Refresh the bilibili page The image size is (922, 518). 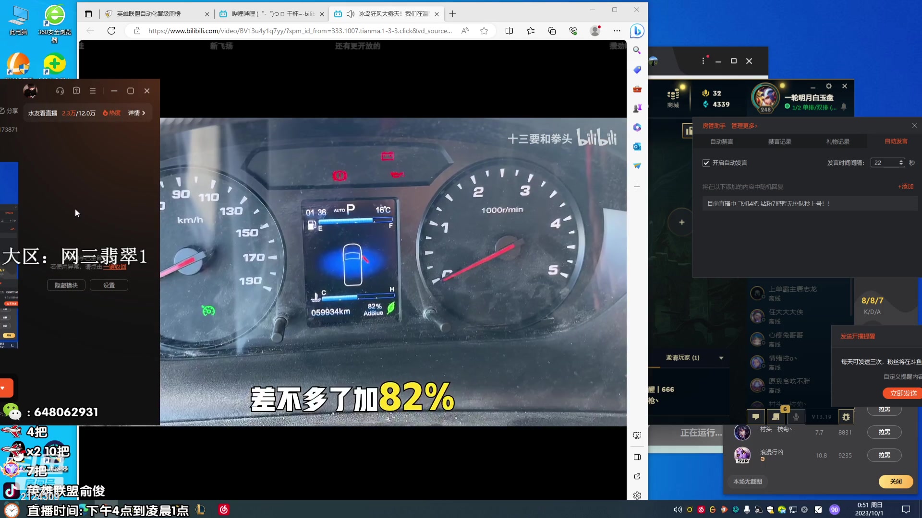[111, 31]
